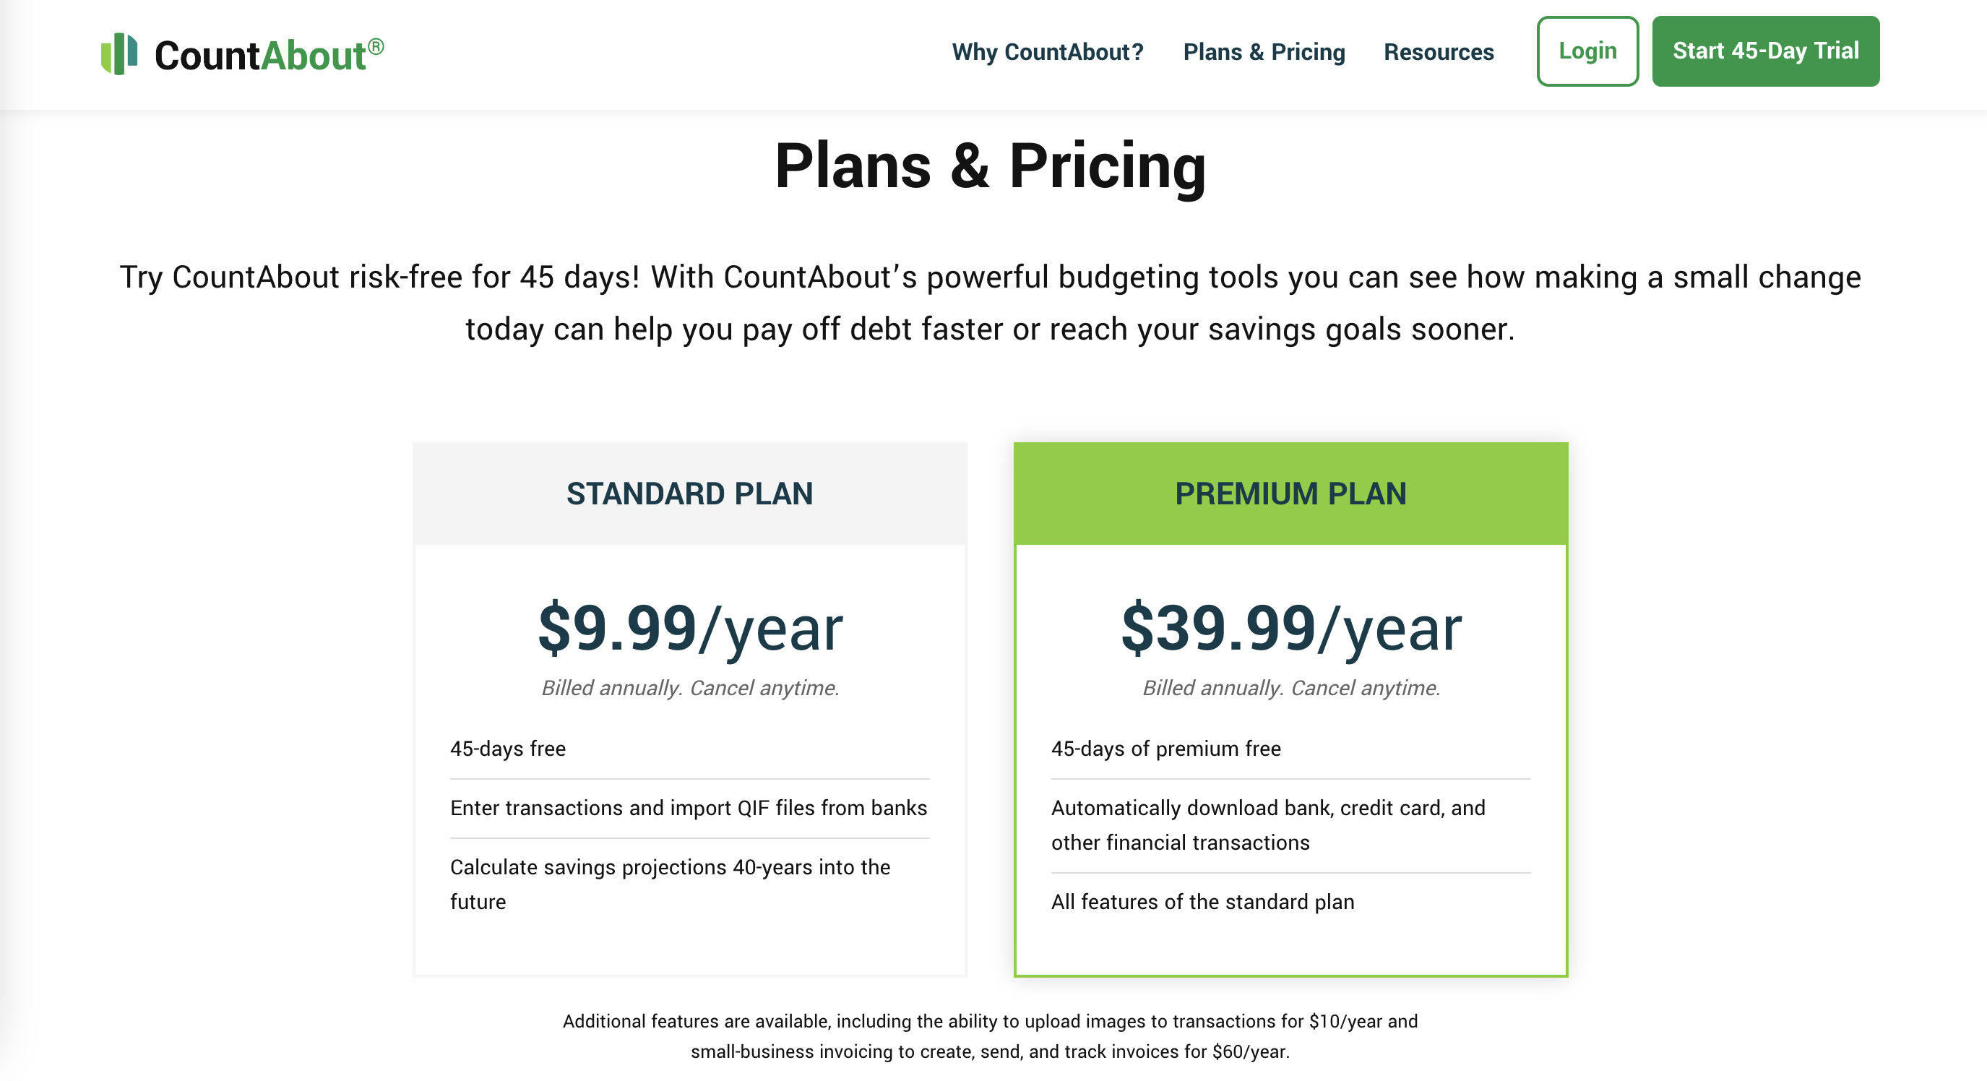1987x1081 pixels.
Task: Click the $9.99/year price
Action: [689, 628]
